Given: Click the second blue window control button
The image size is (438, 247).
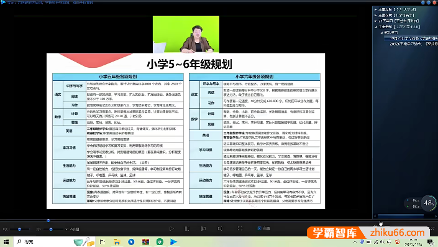Looking at the screenshot, I should 429,2.
